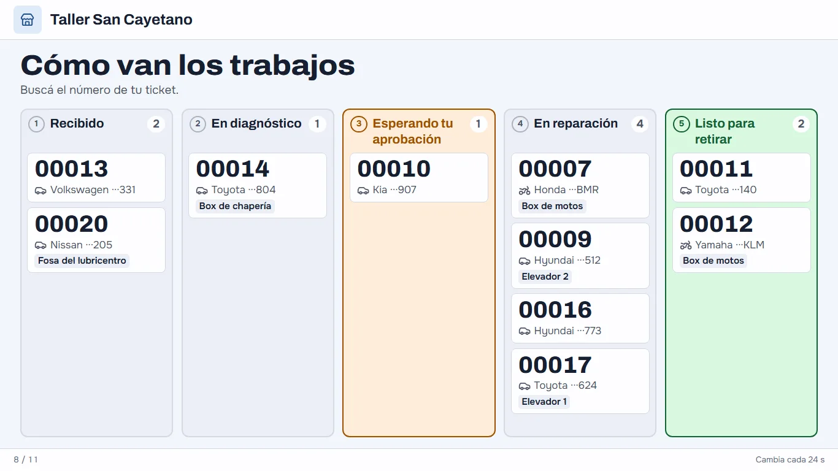Select the Esperando tu aprobación column title
This screenshot has width=838, height=471.
pyautogui.click(x=413, y=131)
